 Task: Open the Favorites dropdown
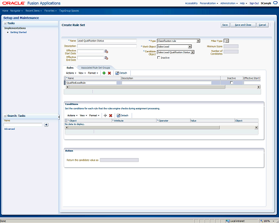pyautogui.click(x=51, y=10)
